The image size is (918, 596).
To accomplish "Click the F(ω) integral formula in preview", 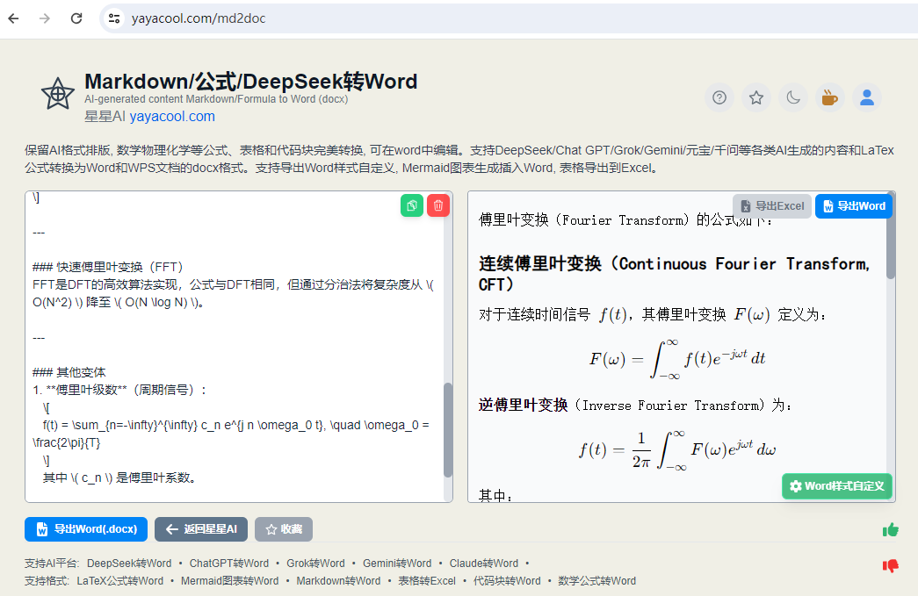I will [x=677, y=358].
